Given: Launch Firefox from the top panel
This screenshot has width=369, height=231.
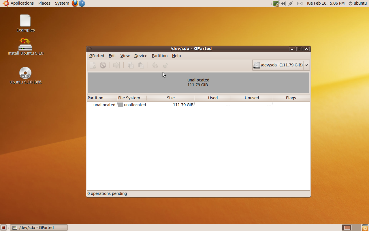Looking at the screenshot, I should coord(75,3).
